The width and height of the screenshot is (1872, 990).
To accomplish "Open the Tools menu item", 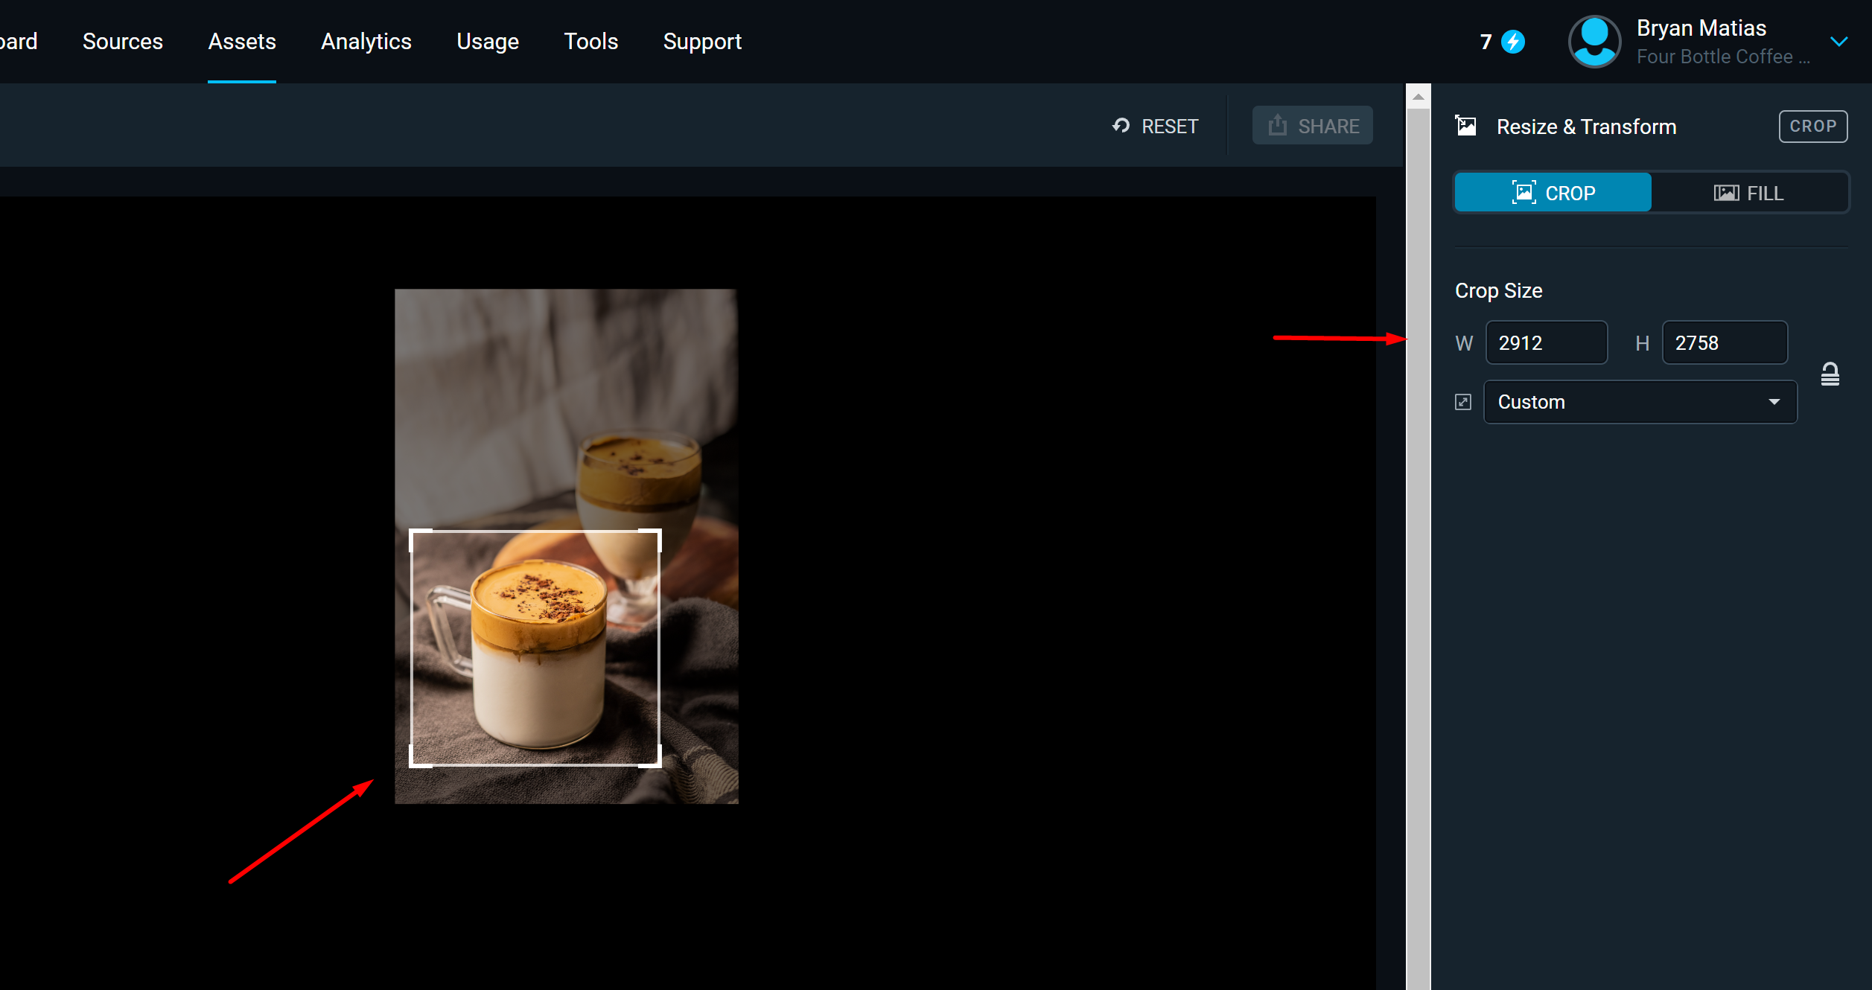I will click(x=590, y=42).
